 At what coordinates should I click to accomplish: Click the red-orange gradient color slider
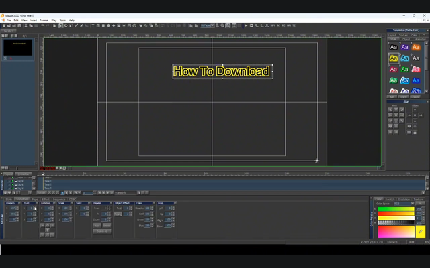pos(396,214)
